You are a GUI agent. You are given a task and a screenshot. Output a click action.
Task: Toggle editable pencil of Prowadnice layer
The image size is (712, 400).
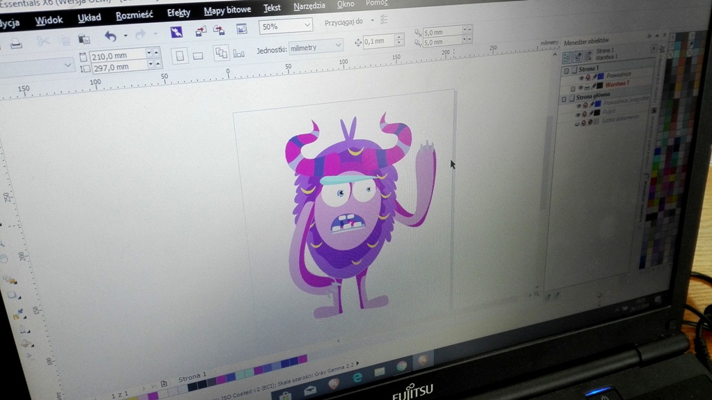tap(594, 77)
